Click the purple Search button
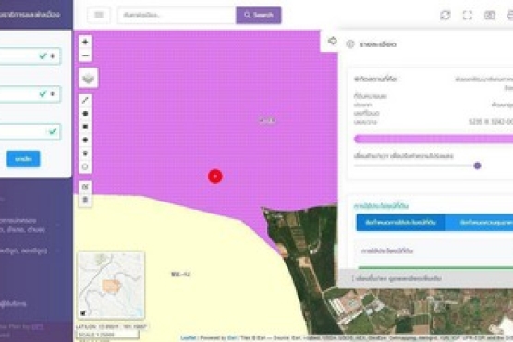This screenshot has width=513, height=342. pyautogui.click(x=259, y=15)
